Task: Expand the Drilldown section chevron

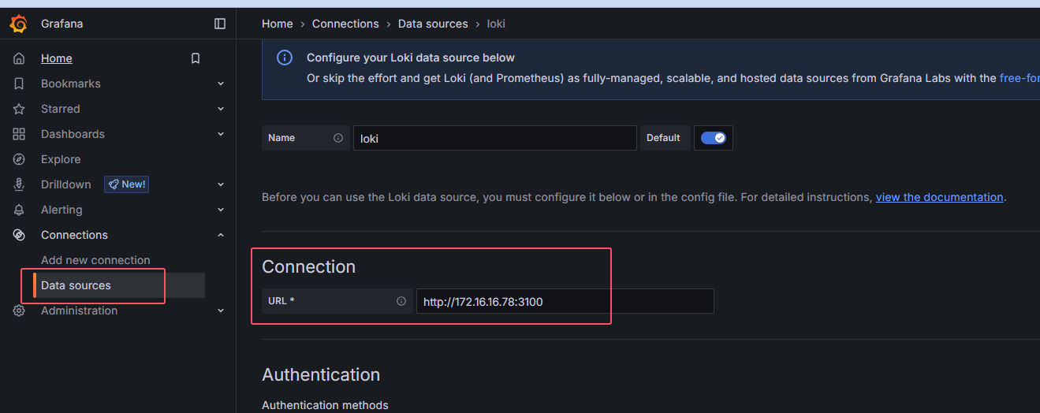Action: tap(221, 184)
